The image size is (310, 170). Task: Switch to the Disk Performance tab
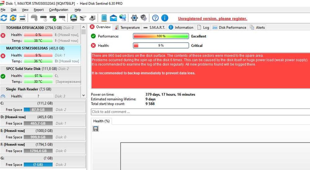[229, 28]
